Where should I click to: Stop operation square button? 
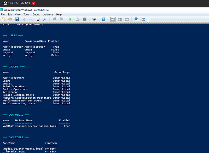pos(85,19)
